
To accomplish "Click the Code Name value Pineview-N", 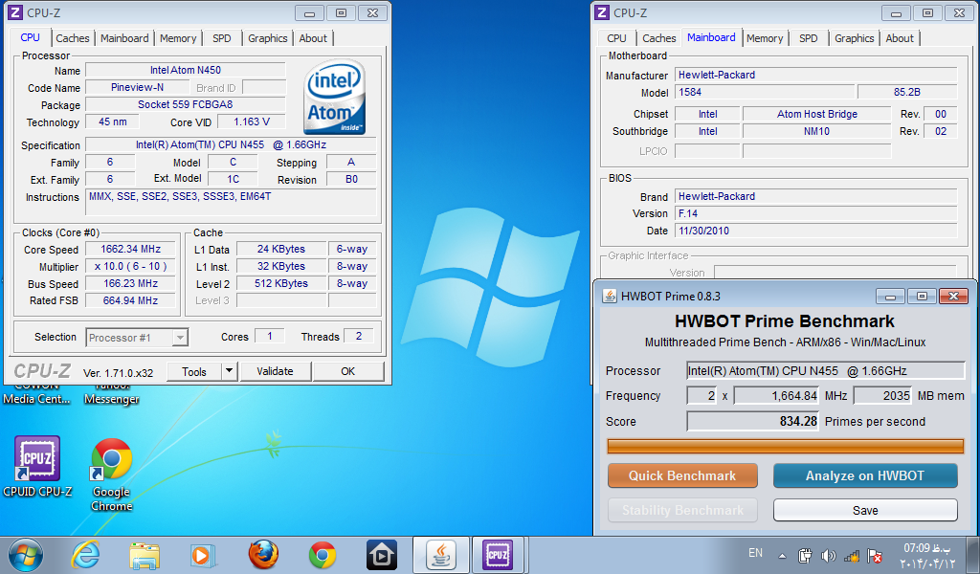I will pos(137,87).
